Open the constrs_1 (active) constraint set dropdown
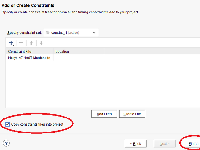Viewport: 200px width, 150px height. tap(71, 32)
